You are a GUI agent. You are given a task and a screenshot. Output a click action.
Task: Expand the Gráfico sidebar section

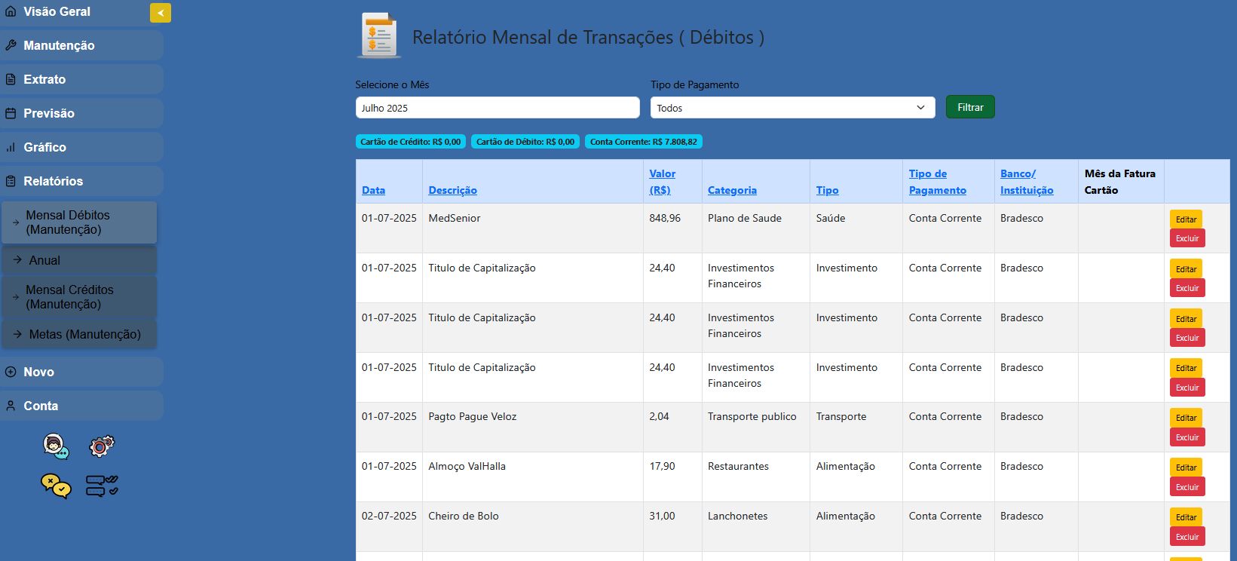pyautogui.click(x=44, y=147)
